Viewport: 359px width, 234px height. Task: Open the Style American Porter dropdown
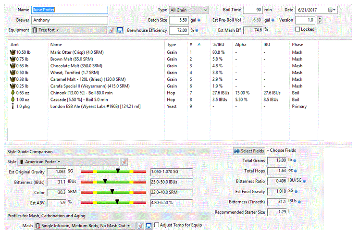pos(69,161)
